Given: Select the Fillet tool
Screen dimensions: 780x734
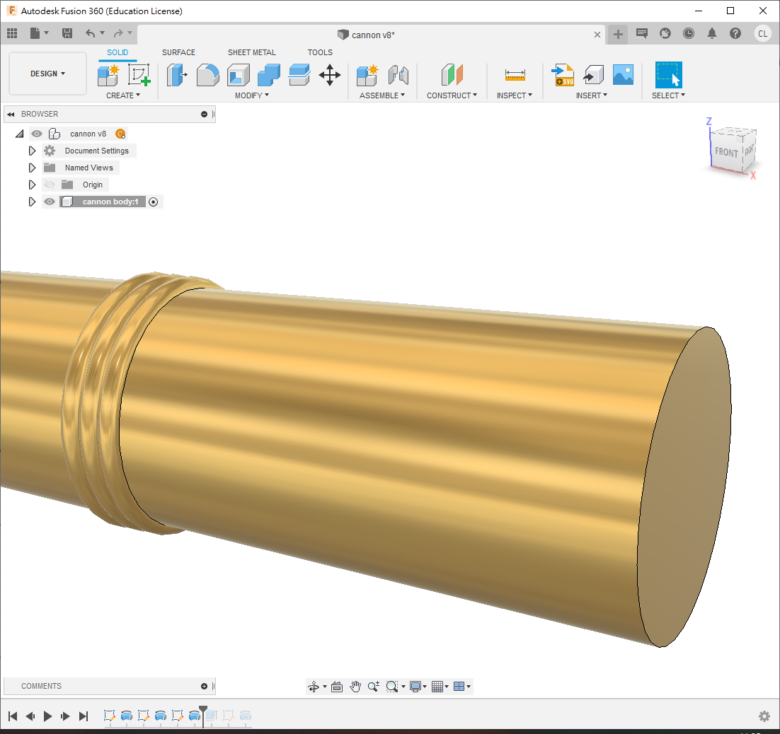Looking at the screenshot, I should coord(207,75).
